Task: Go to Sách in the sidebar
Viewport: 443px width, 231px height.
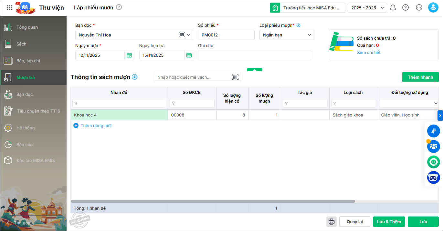Action: click(21, 44)
